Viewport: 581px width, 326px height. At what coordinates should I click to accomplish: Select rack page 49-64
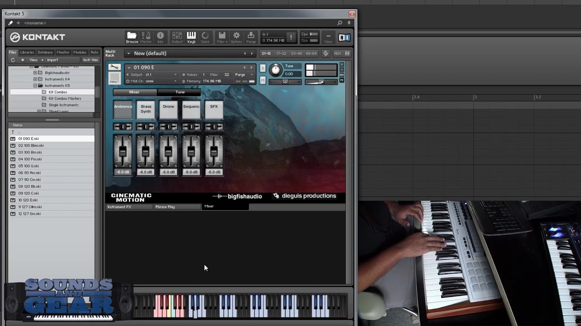[x=311, y=53]
